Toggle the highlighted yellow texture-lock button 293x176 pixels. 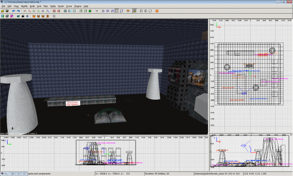(135, 11)
